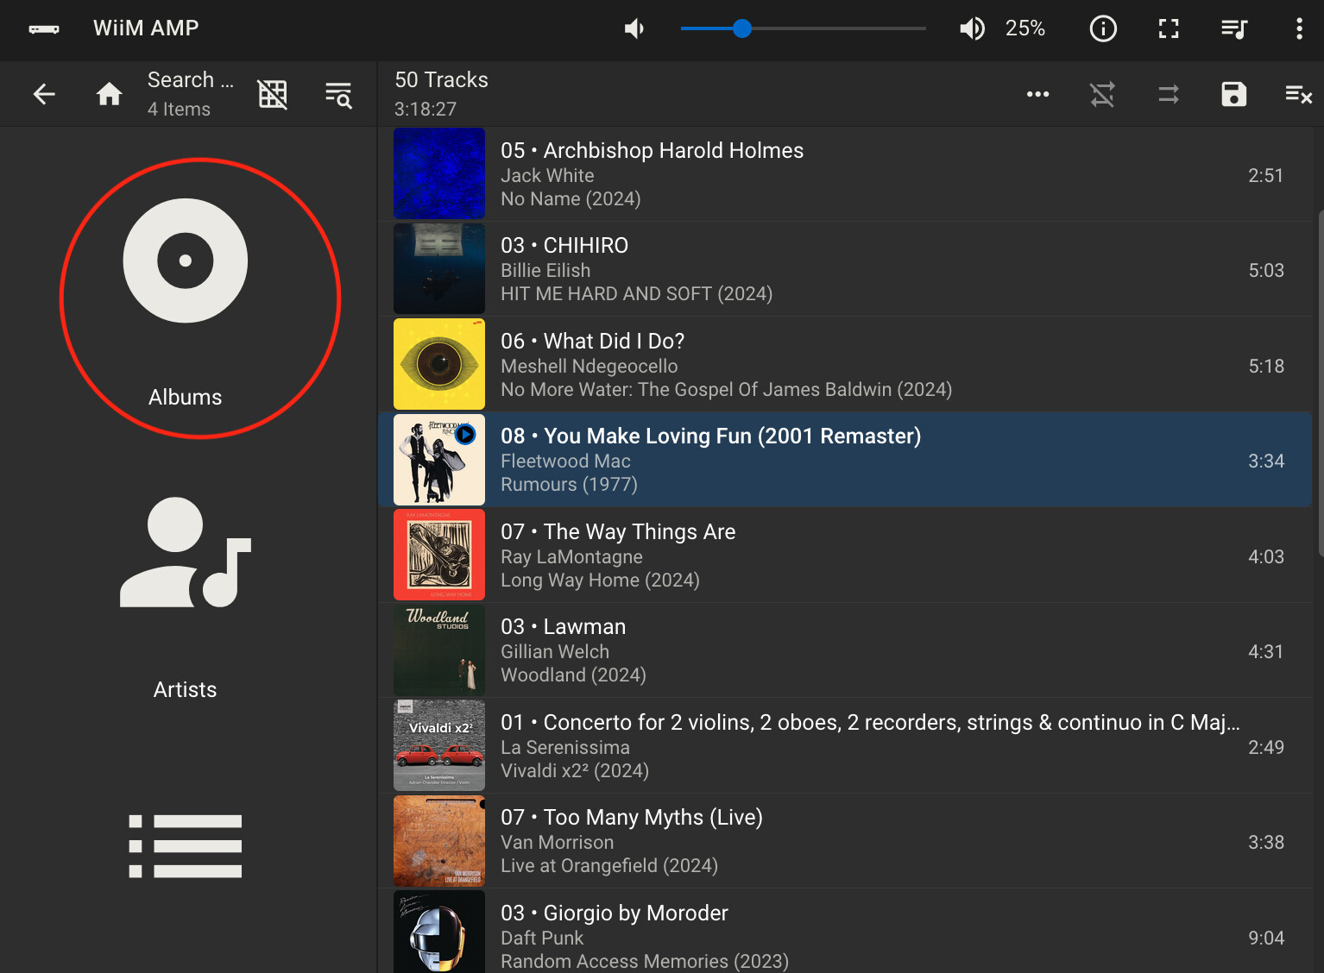This screenshot has width=1324, height=973.
Task: Click the HIT ME HARD AND SOFT cover
Action: [x=439, y=268]
